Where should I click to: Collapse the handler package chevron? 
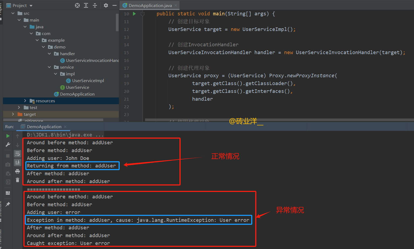[x=49, y=54]
